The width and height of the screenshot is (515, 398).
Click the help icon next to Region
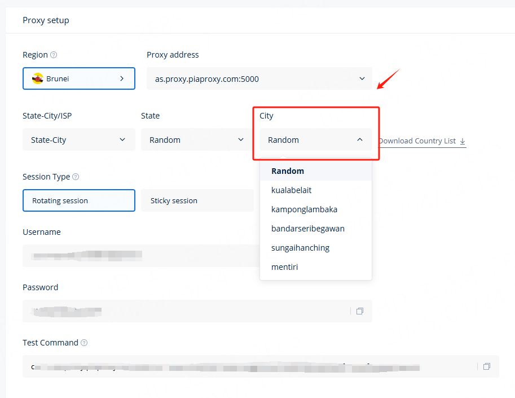pos(54,55)
